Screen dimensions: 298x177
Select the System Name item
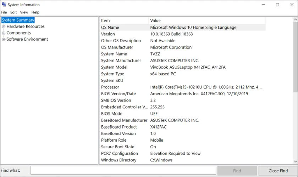(114, 54)
